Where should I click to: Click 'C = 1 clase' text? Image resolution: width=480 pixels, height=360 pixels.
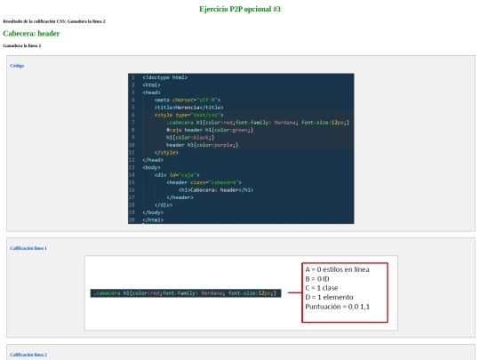click(322, 288)
